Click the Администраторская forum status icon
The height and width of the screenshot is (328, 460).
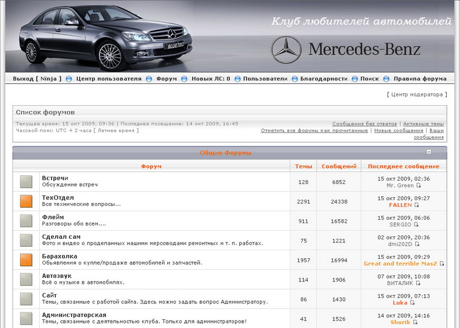(26, 319)
